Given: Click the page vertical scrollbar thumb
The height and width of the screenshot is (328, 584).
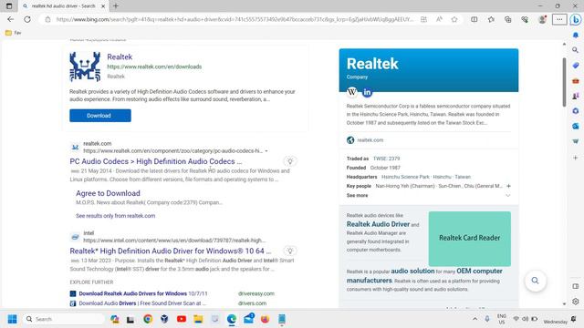Looking at the screenshot, I should tap(564, 82).
